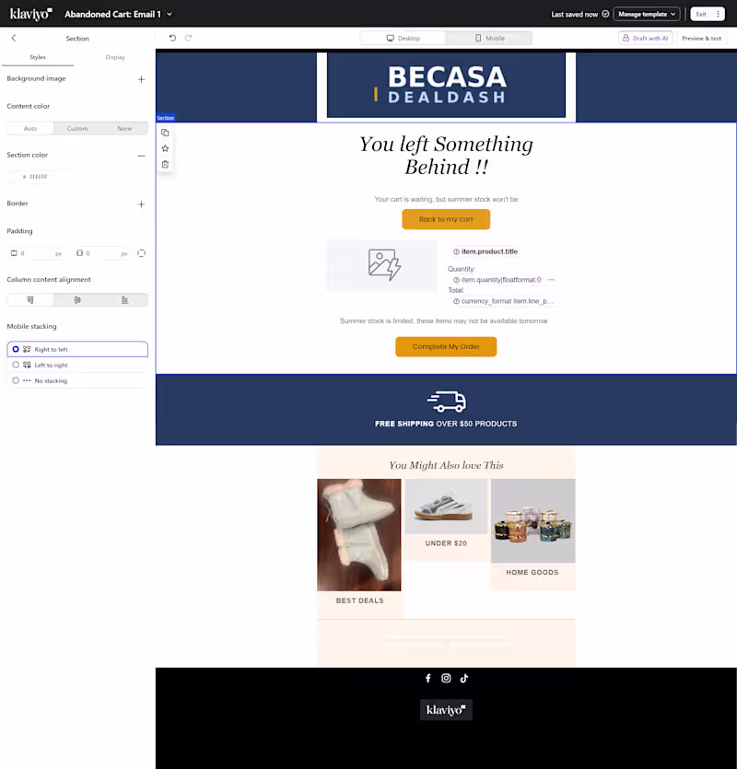Undo the last edit
The height and width of the screenshot is (769, 737).
pyautogui.click(x=172, y=38)
